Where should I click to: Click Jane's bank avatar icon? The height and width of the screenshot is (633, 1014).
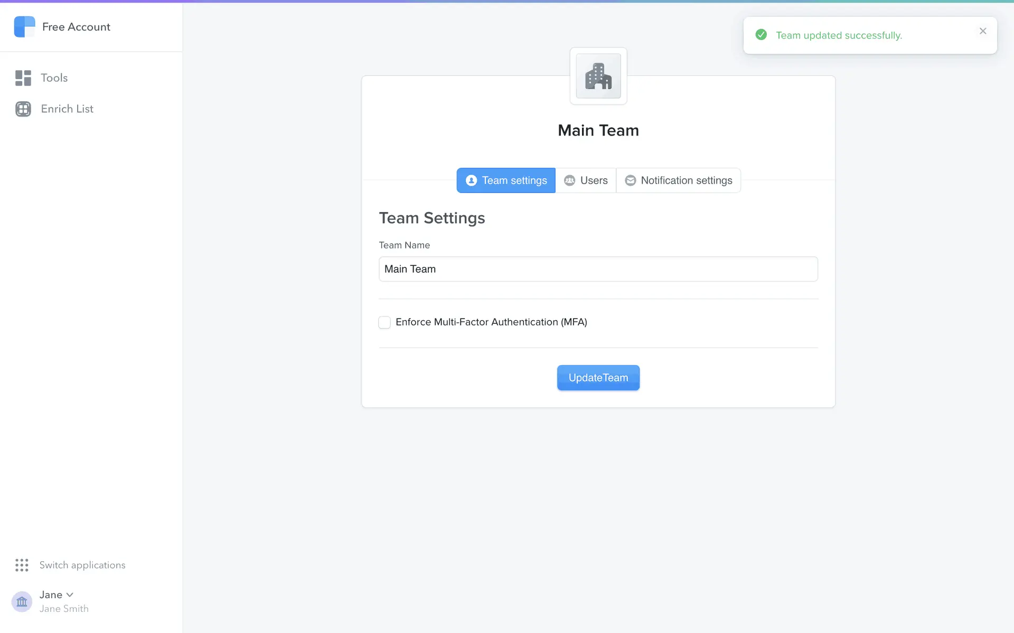pos(22,601)
